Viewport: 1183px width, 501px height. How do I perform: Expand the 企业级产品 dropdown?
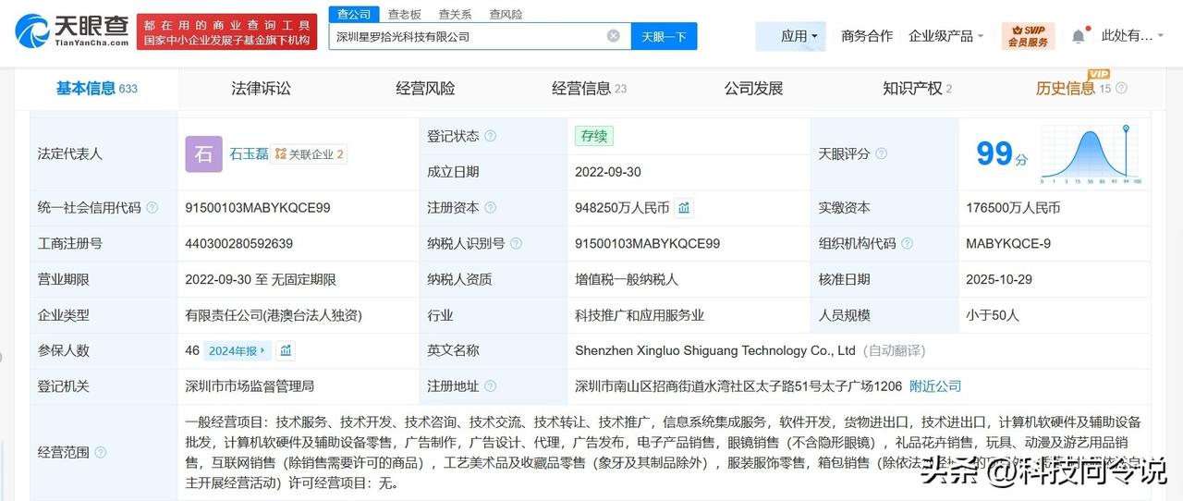(x=948, y=36)
